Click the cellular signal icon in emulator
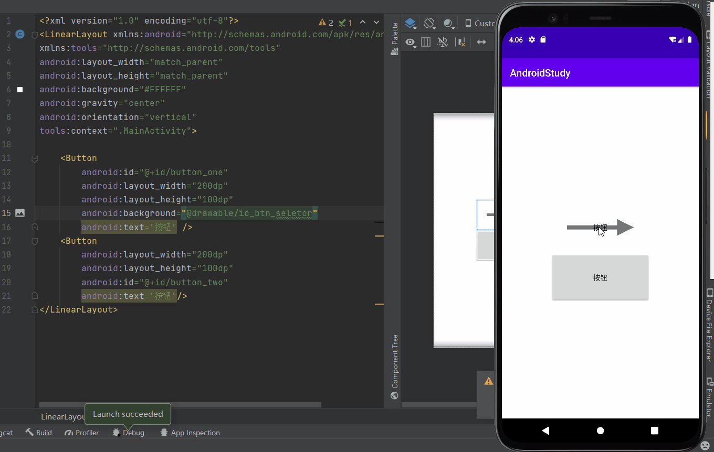The image size is (714, 452). coord(681,40)
